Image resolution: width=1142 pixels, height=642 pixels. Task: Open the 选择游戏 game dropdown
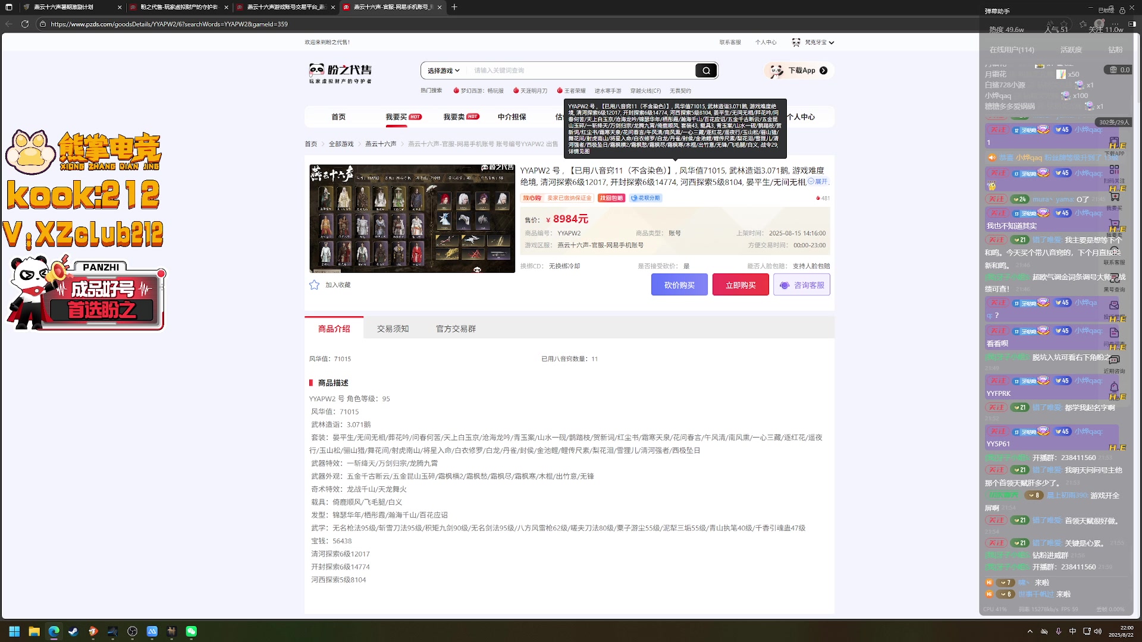443,71
